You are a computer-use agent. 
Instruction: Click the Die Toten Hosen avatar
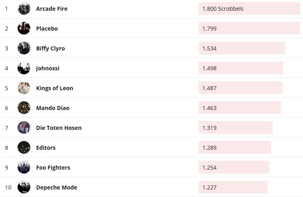[x=24, y=127]
